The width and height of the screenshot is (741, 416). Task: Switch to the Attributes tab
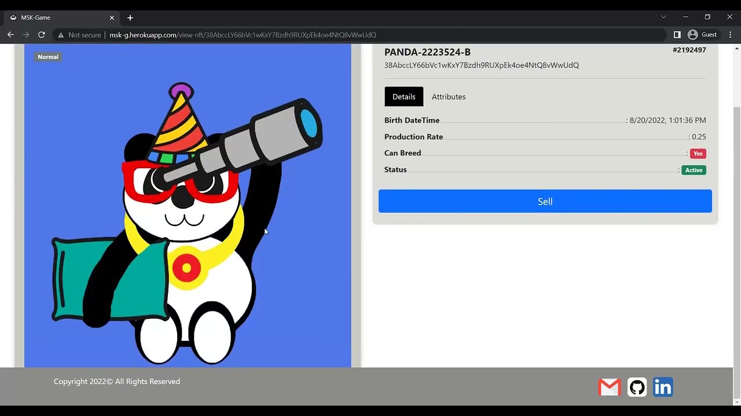(449, 96)
